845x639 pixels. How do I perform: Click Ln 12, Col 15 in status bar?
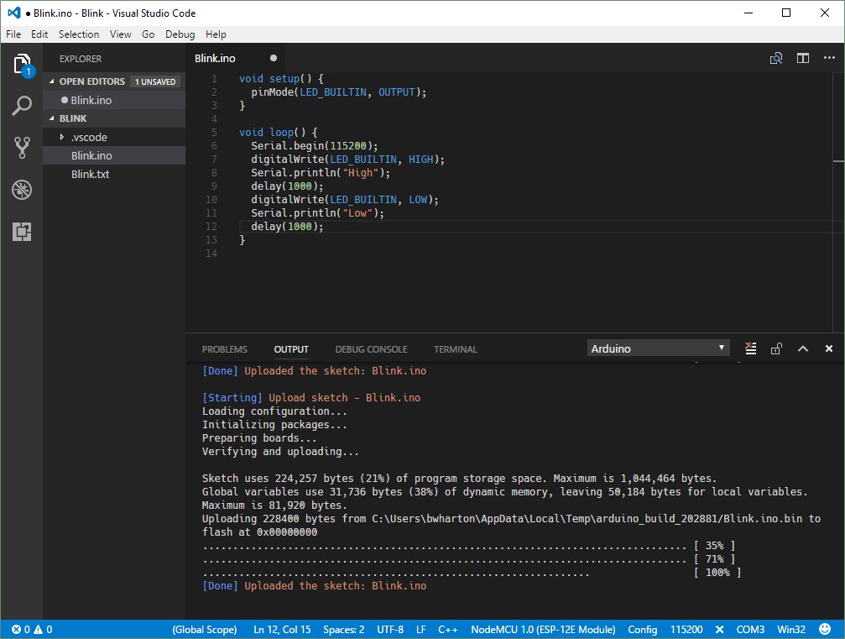[282, 629]
